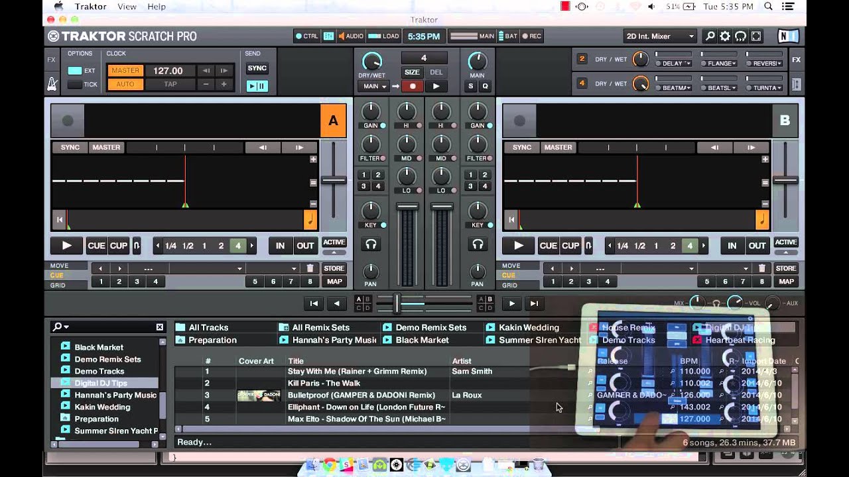Open the Help menu

[157, 7]
